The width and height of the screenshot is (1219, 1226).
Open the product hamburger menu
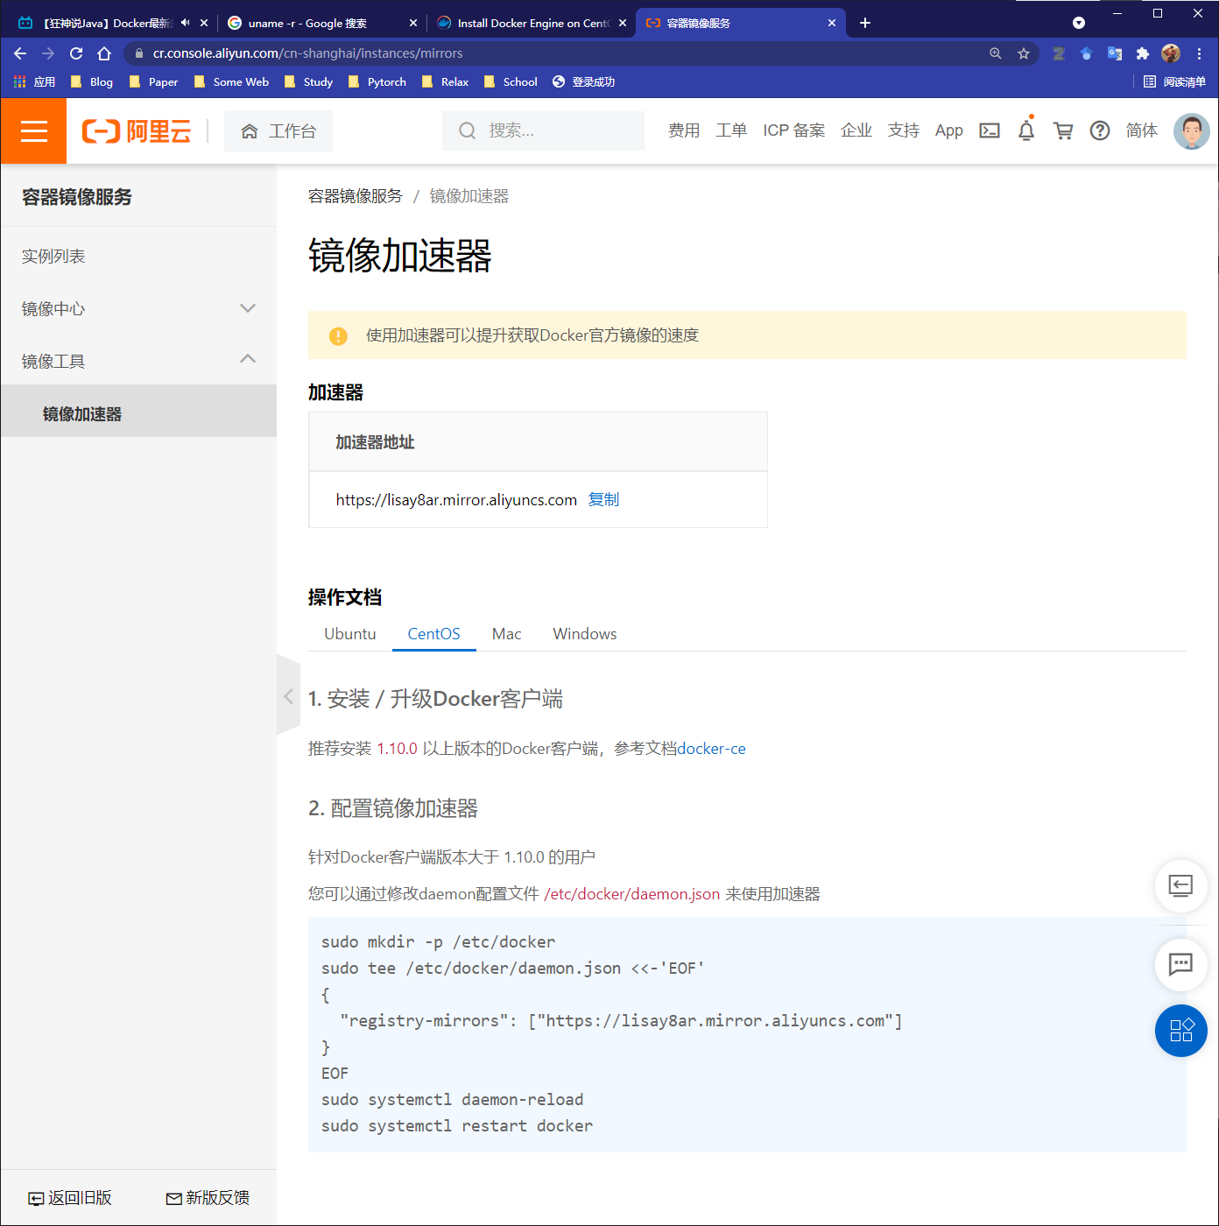[33, 130]
